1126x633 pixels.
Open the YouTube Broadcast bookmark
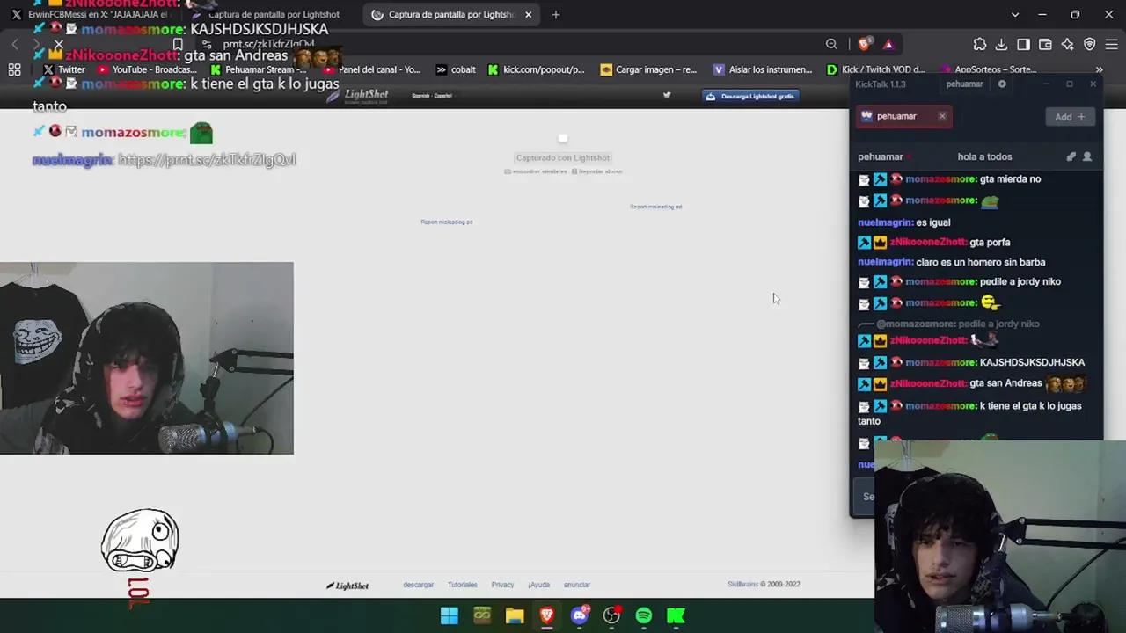[147, 69]
